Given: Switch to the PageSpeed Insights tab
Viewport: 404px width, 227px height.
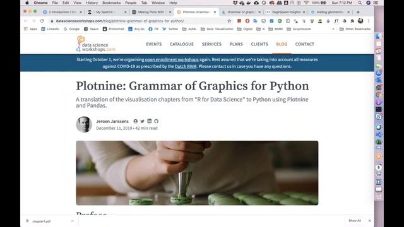Looking at the screenshot, I should 285,12.
